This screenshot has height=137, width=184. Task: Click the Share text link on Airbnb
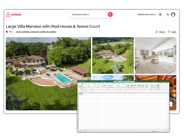click(x=162, y=32)
